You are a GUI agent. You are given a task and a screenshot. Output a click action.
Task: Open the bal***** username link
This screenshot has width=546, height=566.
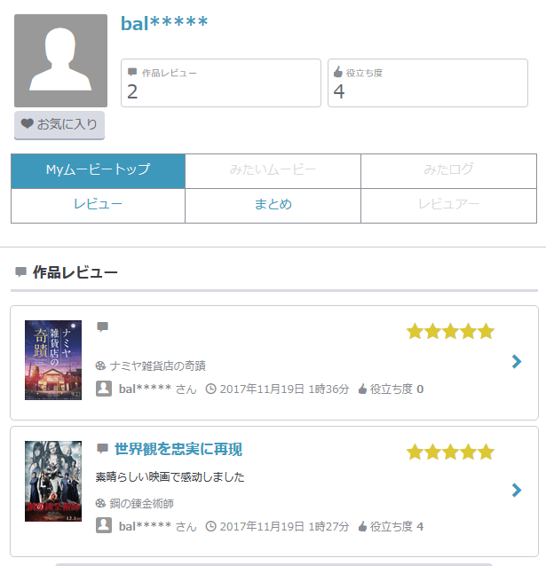(x=164, y=23)
